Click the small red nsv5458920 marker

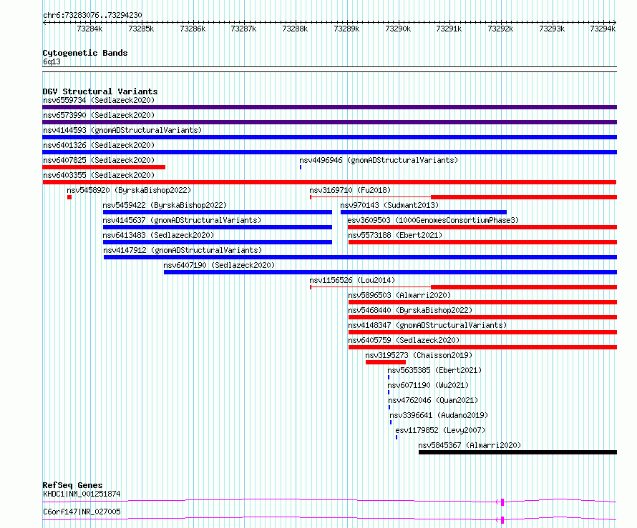pos(69,197)
